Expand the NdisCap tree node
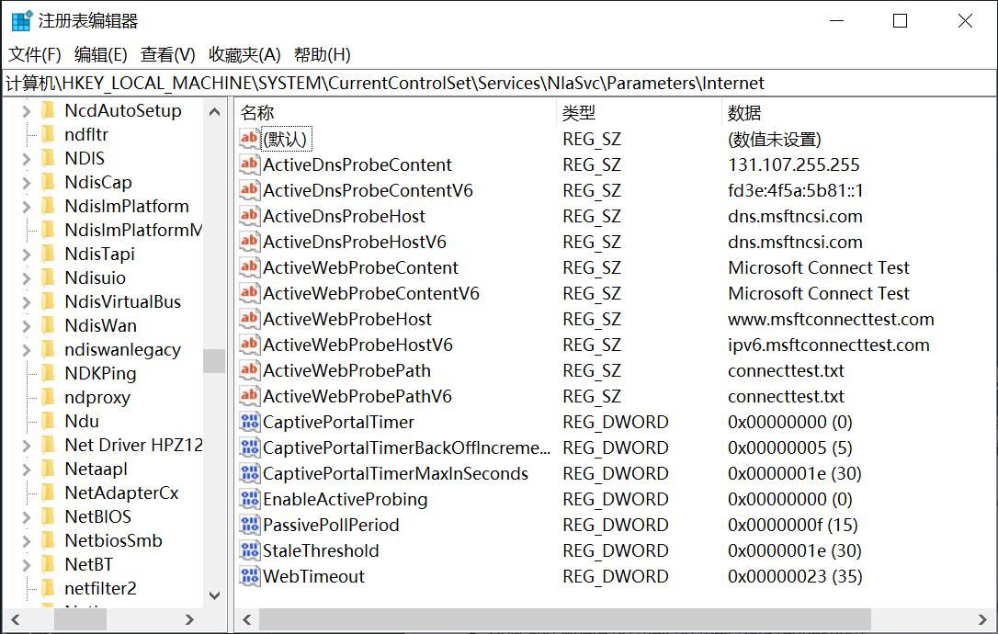The image size is (998, 634). tap(25, 183)
